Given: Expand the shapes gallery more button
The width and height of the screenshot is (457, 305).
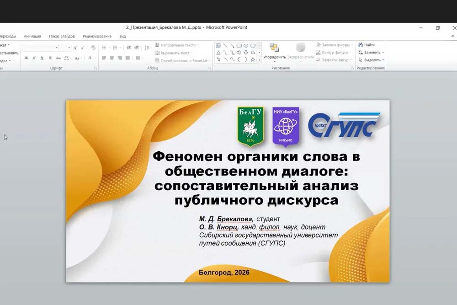Looking at the screenshot, I should pos(260,60).
